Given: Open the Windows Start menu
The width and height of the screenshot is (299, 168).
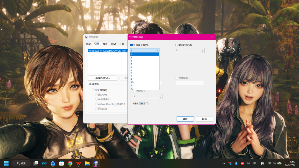Looking at the screenshot, I should point(6,163).
